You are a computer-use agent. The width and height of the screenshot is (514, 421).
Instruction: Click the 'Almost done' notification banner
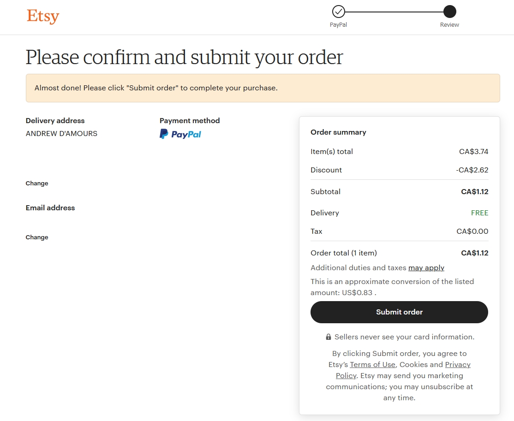[263, 88]
